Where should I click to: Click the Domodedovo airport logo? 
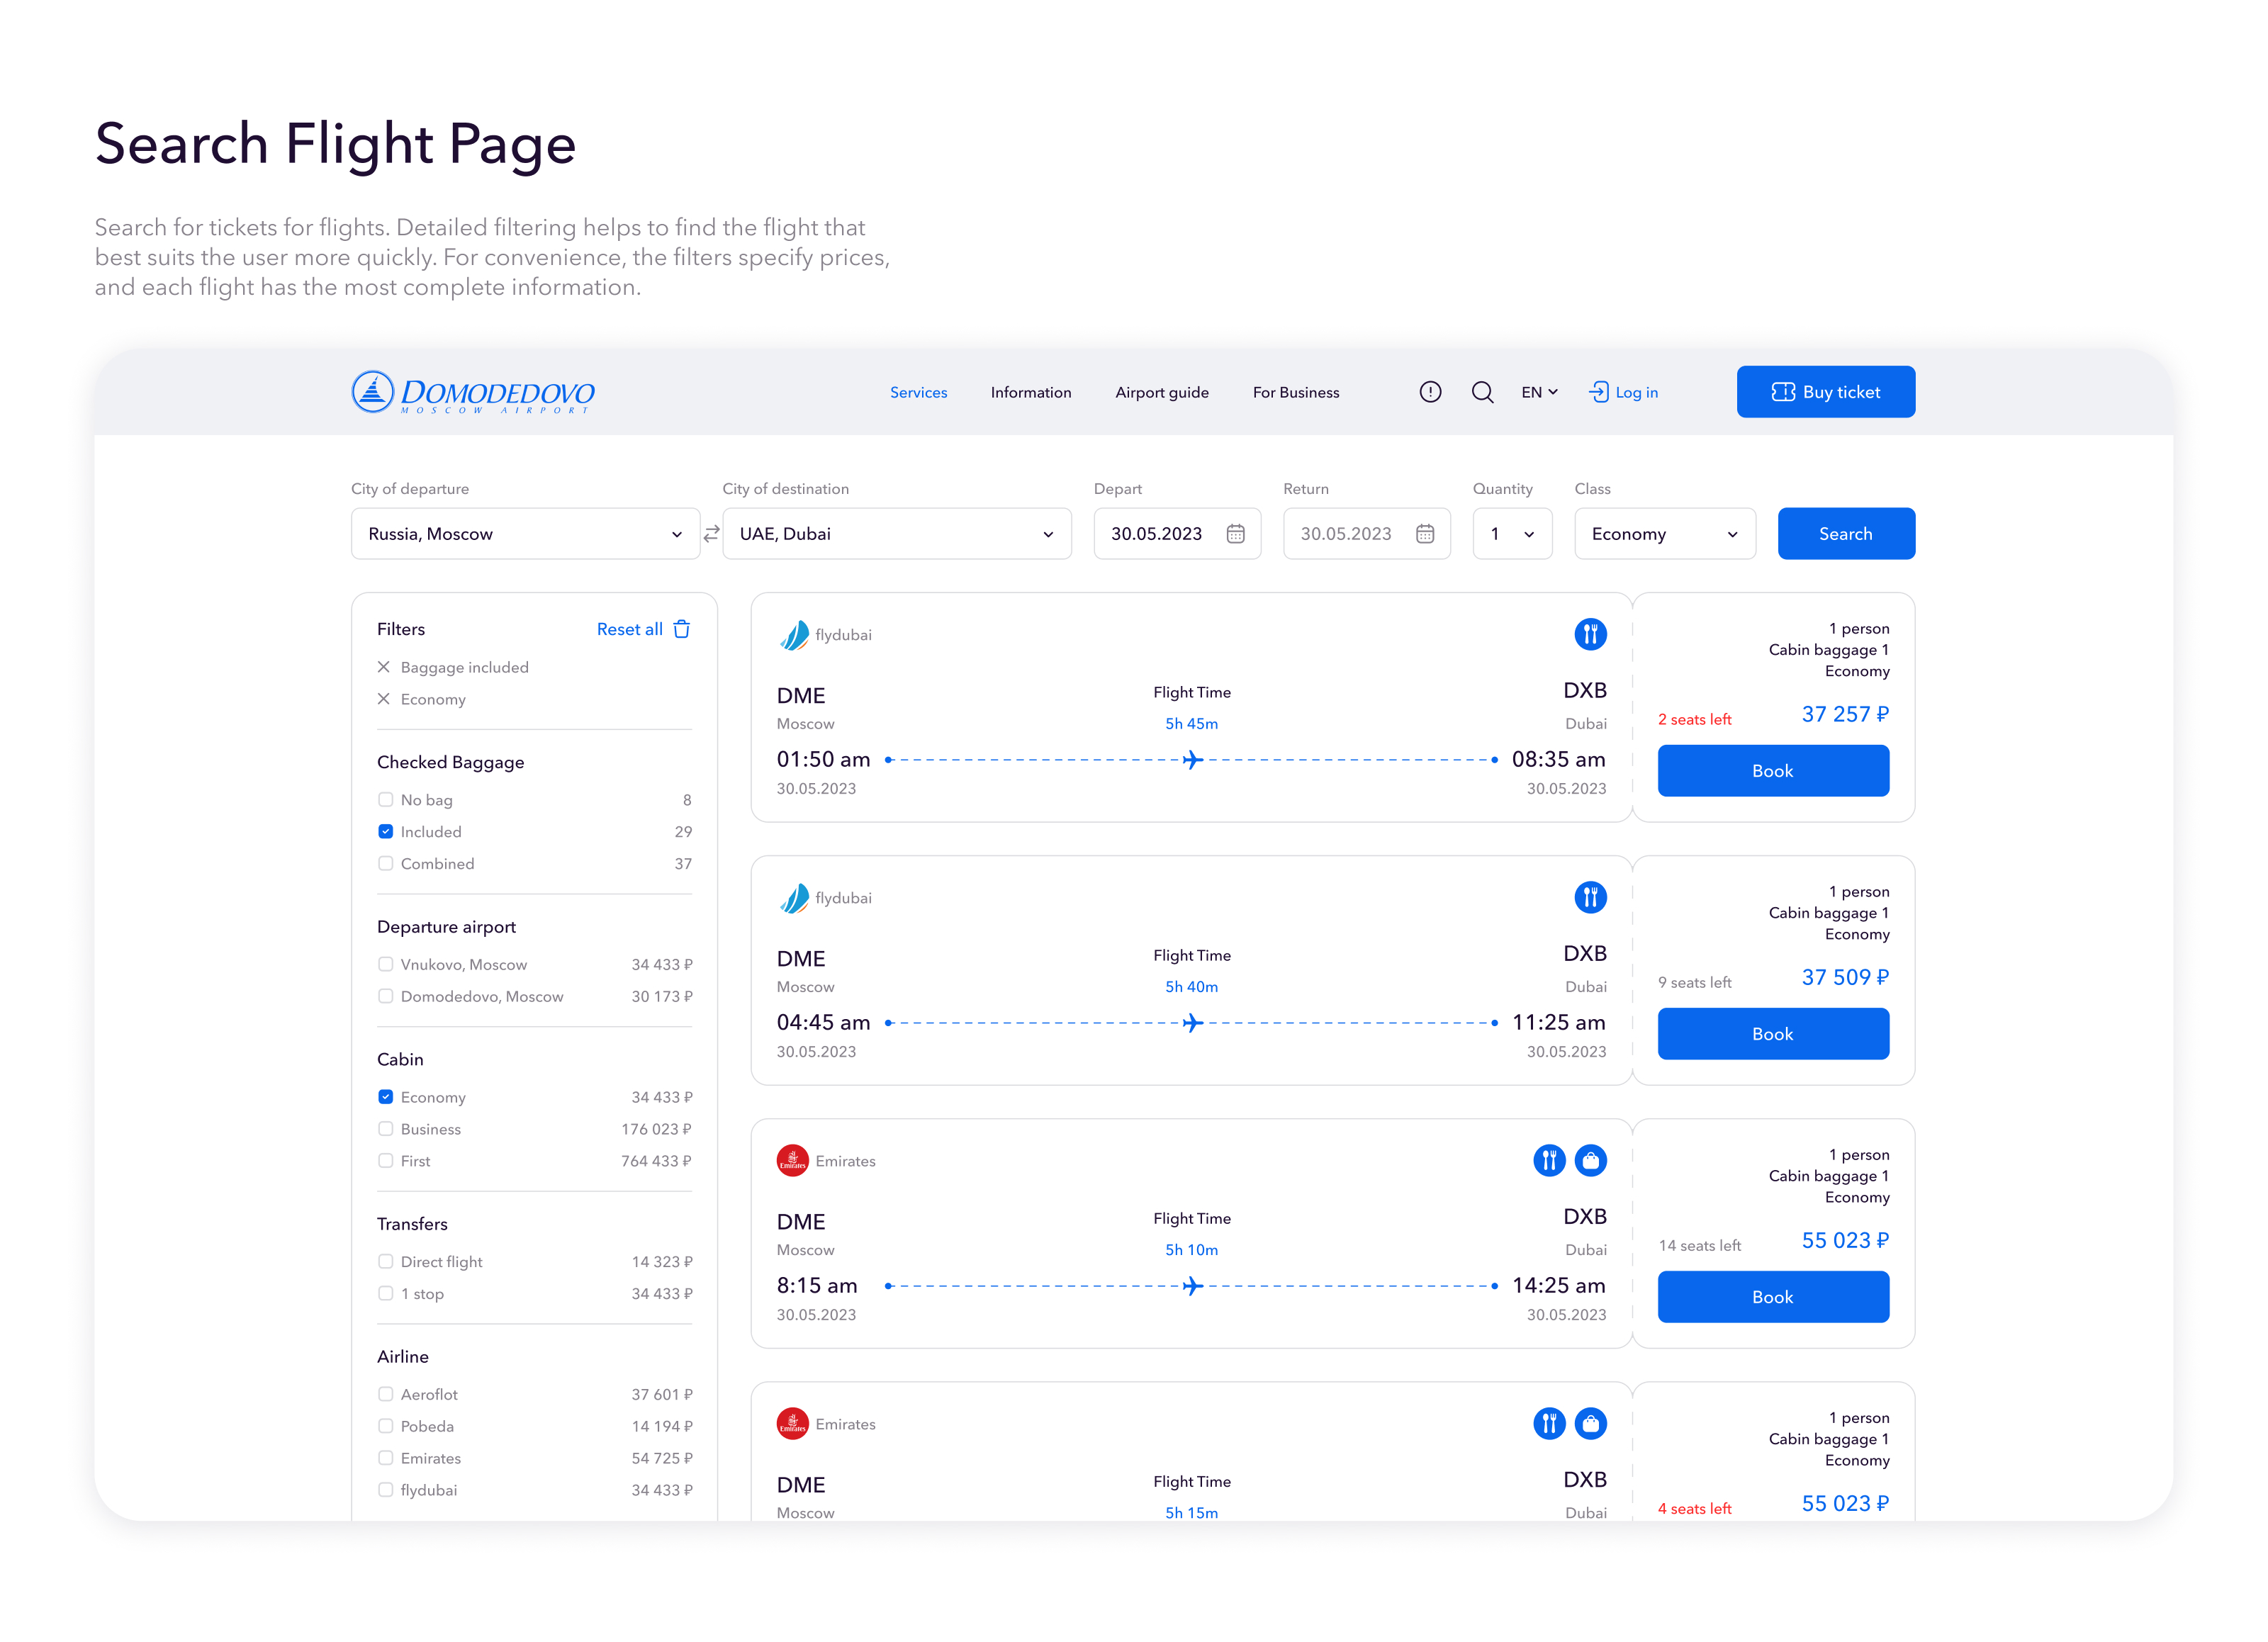[473, 392]
